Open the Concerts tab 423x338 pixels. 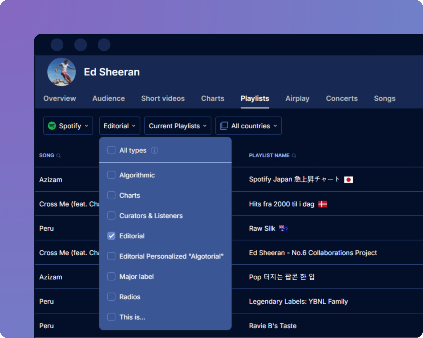342,98
